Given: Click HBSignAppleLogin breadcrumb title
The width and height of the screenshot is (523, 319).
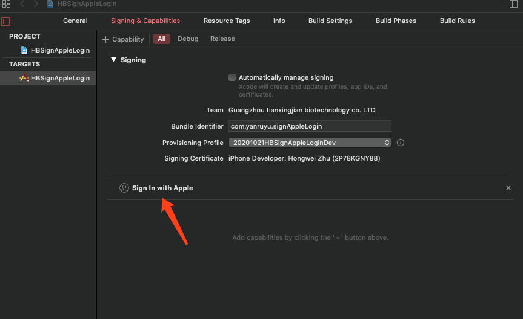Looking at the screenshot, I should click(x=87, y=4).
